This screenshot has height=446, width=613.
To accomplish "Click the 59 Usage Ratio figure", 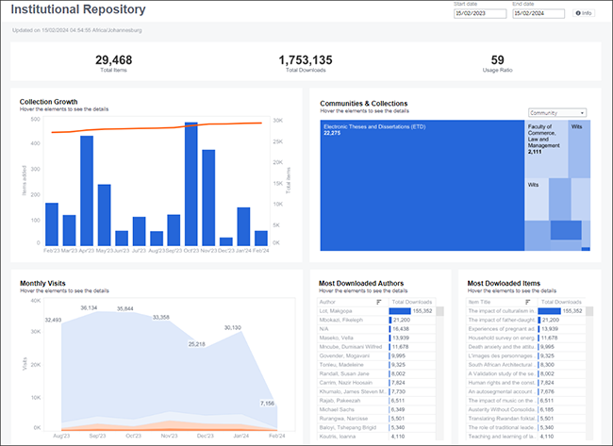I will [497, 60].
